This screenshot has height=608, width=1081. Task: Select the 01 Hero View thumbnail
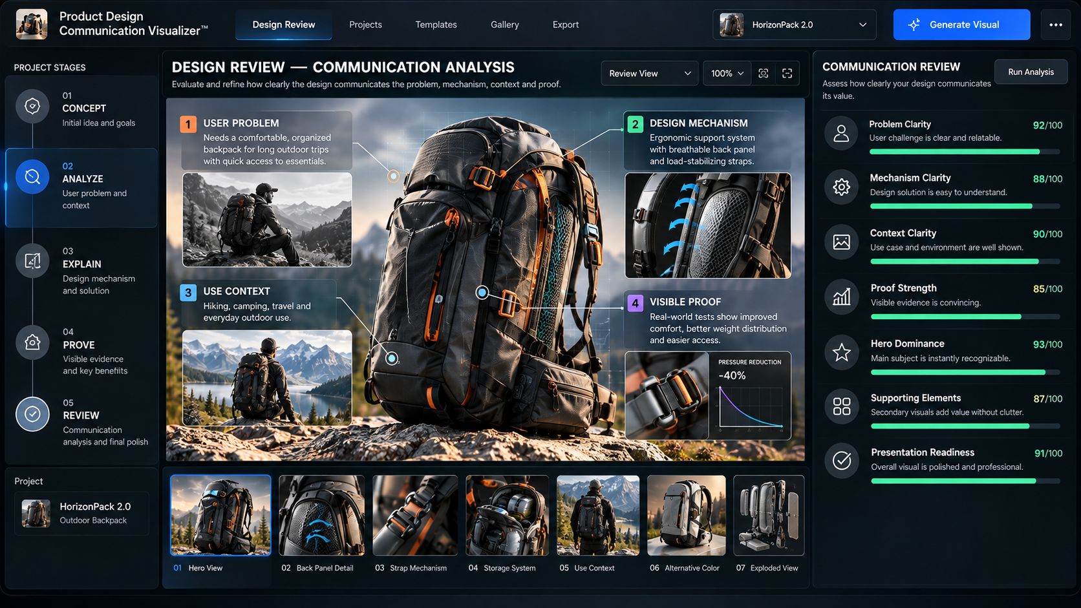[220, 516]
